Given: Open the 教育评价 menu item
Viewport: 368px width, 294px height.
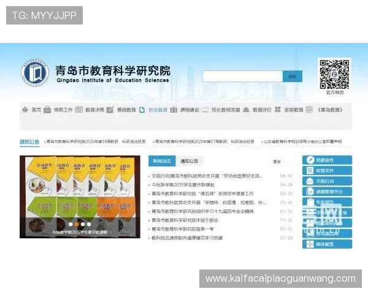Looking at the screenshot, I should click(262, 110).
